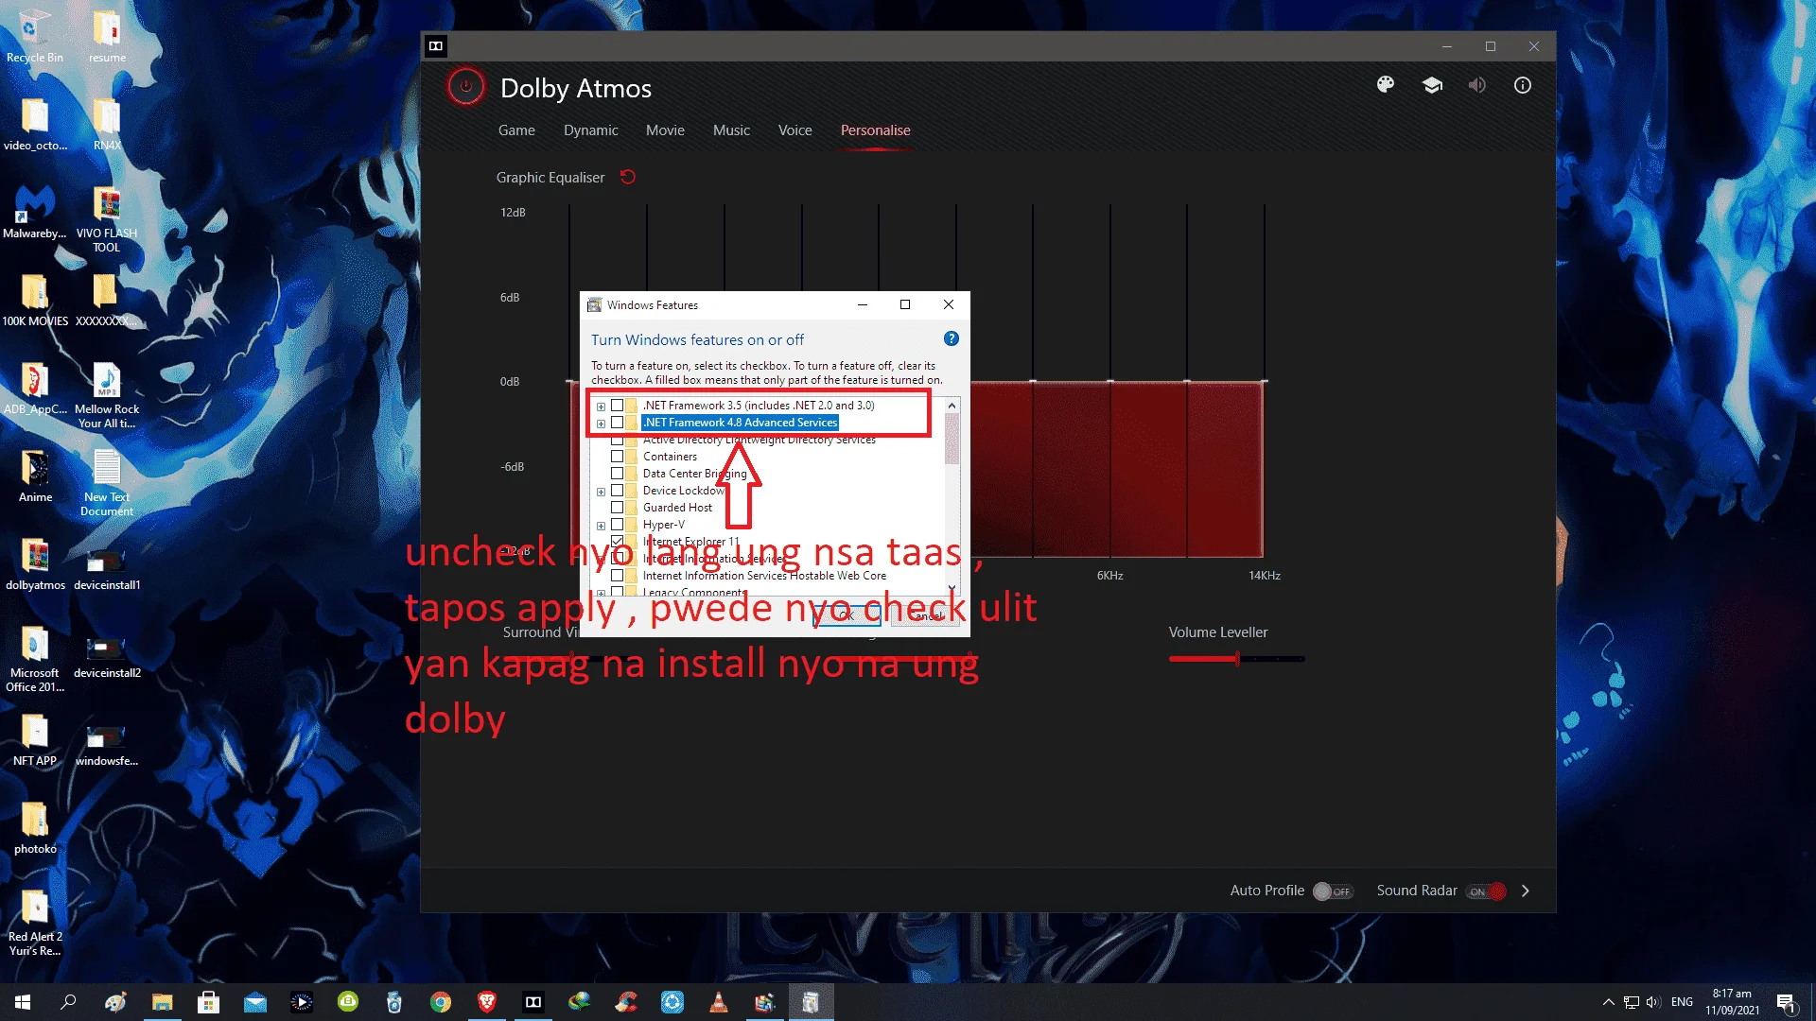Select the Malwarebytes desktop shortcut
The height and width of the screenshot is (1021, 1816).
coord(35,212)
